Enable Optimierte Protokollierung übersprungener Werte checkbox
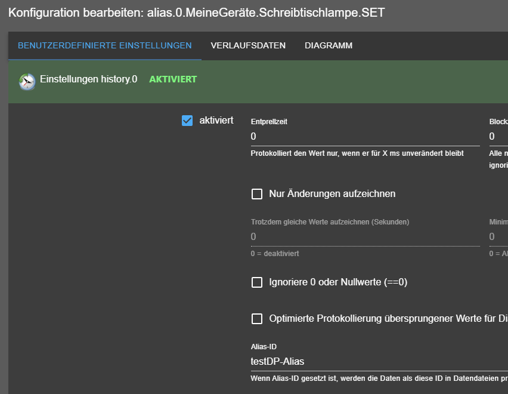 pyautogui.click(x=257, y=319)
